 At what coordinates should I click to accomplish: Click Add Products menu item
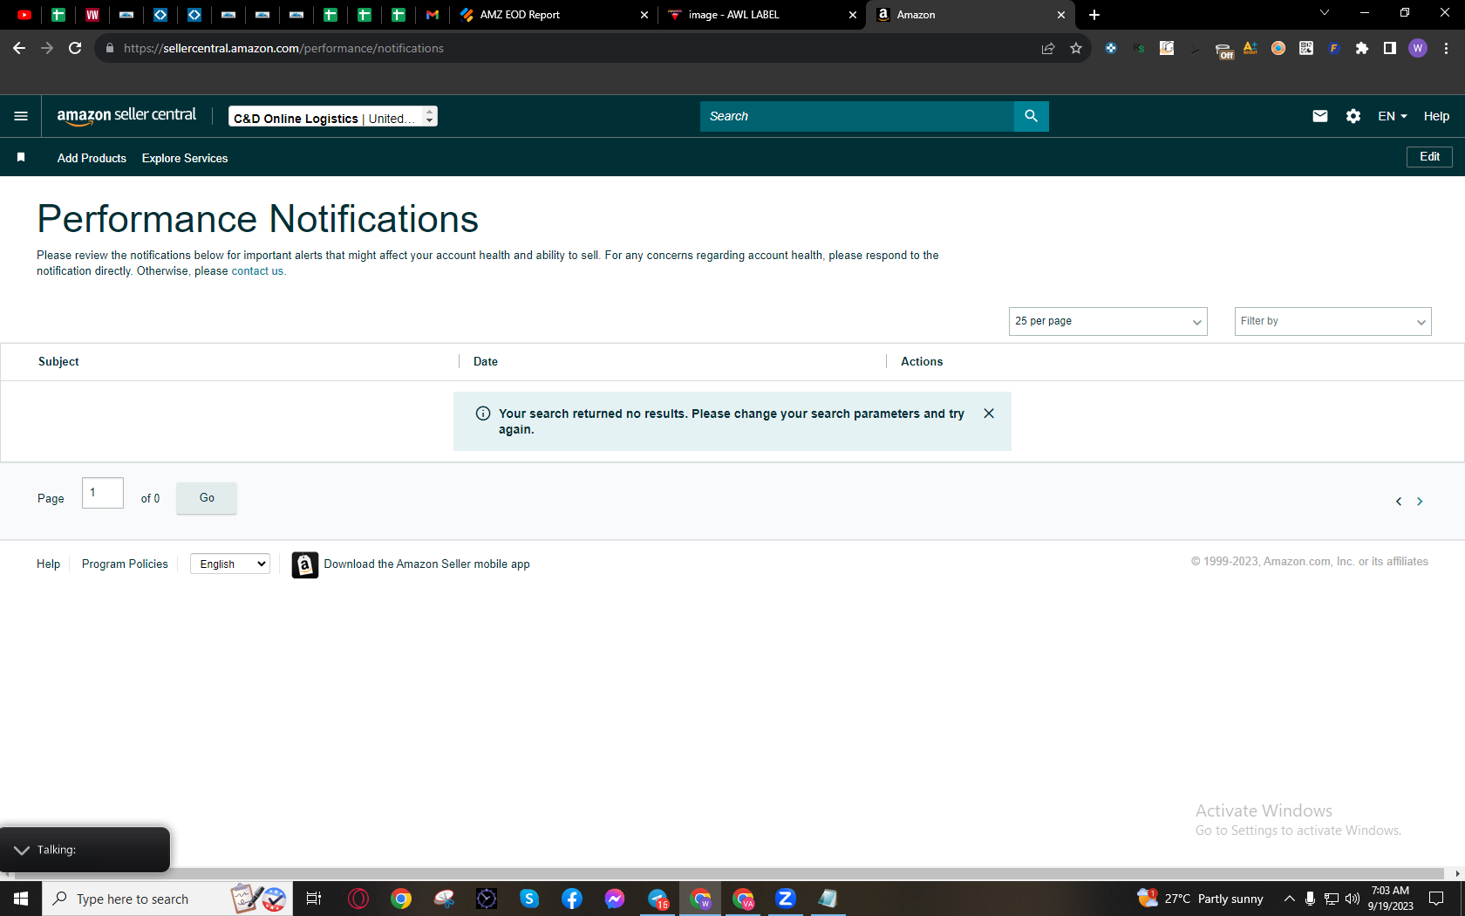(92, 158)
